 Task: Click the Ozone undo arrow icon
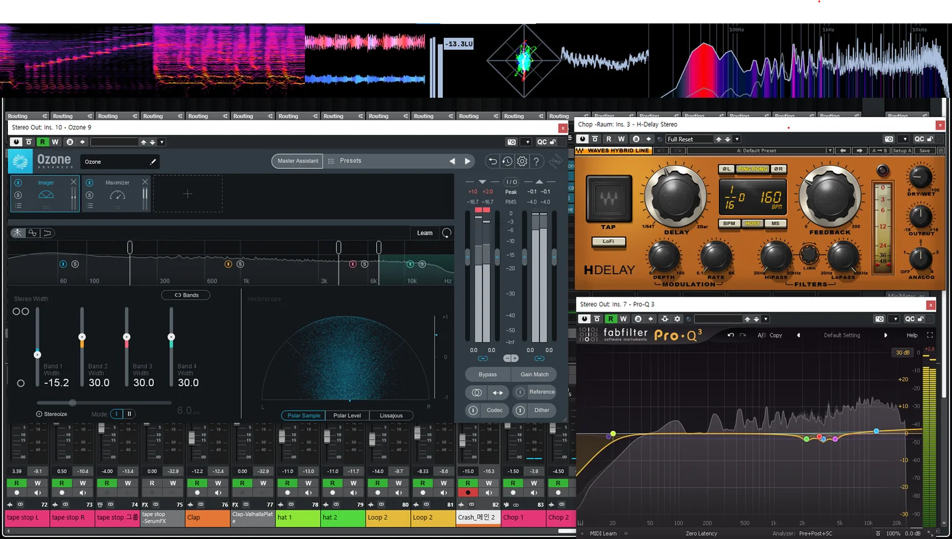(x=493, y=161)
